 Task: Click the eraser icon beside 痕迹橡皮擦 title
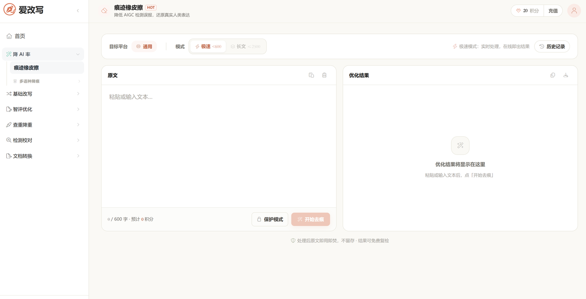coord(104,10)
